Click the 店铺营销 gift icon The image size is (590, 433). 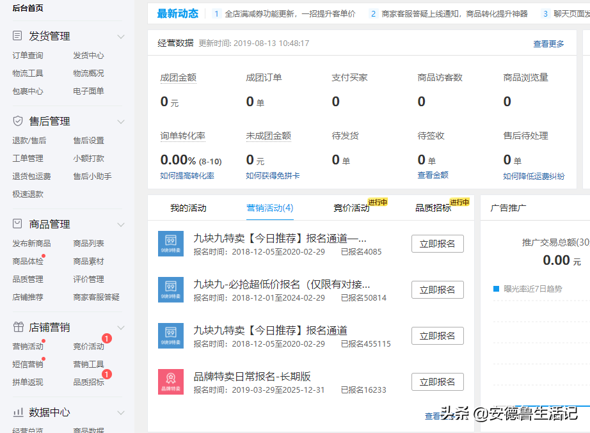(x=18, y=327)
